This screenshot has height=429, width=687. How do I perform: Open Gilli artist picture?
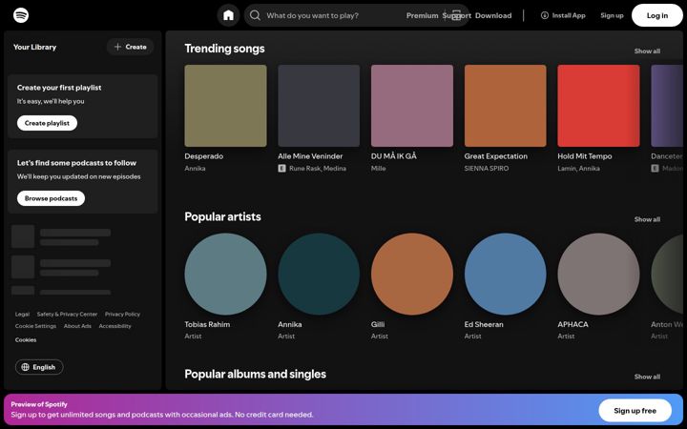(x=412, y=274)
